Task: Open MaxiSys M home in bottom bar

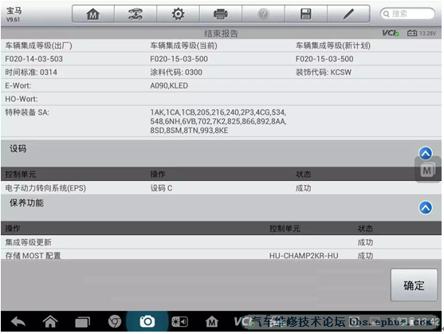Action: pyautogui.click(x=212, y=321)
